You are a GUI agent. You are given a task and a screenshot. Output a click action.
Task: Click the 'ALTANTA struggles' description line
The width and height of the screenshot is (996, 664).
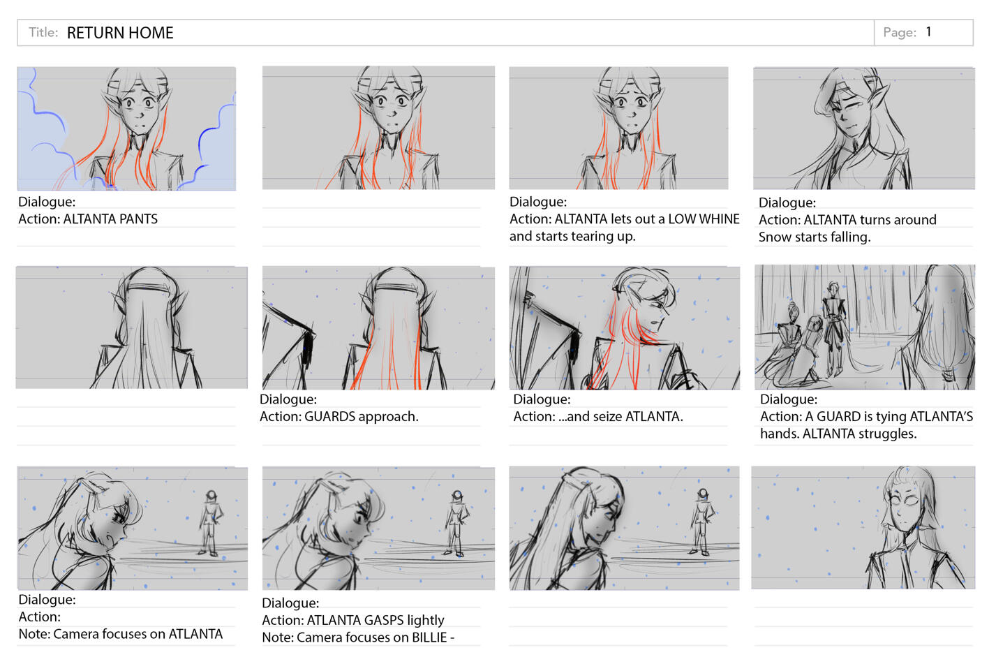coord(838,434)
